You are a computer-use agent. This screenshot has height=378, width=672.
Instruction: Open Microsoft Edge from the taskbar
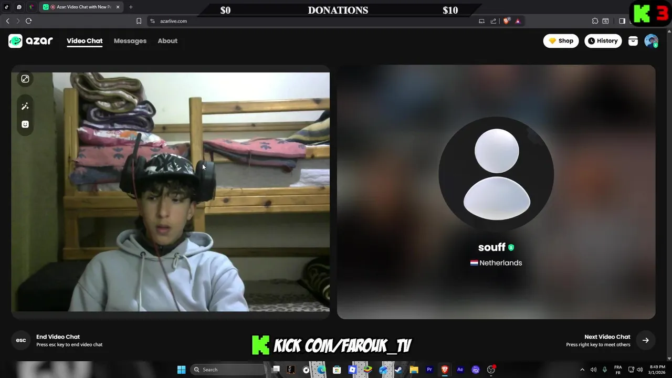click(321, 370)
